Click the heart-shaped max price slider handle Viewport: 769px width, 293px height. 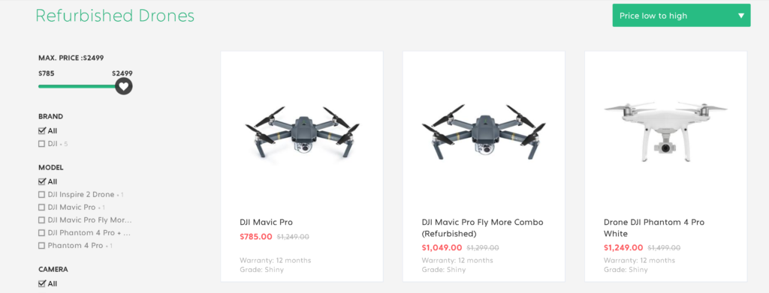[124, 87]
